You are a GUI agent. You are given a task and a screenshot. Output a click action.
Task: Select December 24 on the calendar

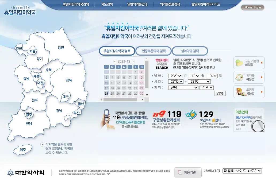pyautogui.click(x=107, y=93)
